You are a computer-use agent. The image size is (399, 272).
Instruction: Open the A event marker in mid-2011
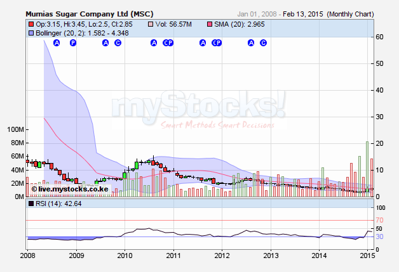point(203,42)
